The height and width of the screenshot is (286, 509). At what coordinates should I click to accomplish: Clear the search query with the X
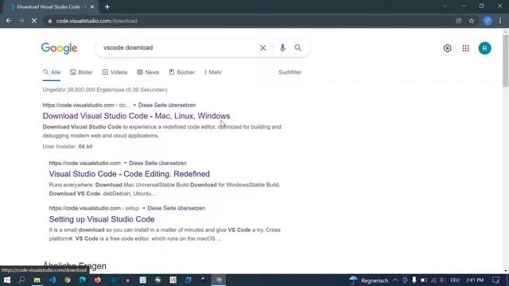click(262, 48)
